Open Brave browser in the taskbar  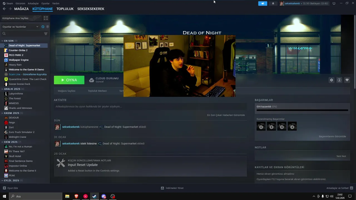pos(76,196)
